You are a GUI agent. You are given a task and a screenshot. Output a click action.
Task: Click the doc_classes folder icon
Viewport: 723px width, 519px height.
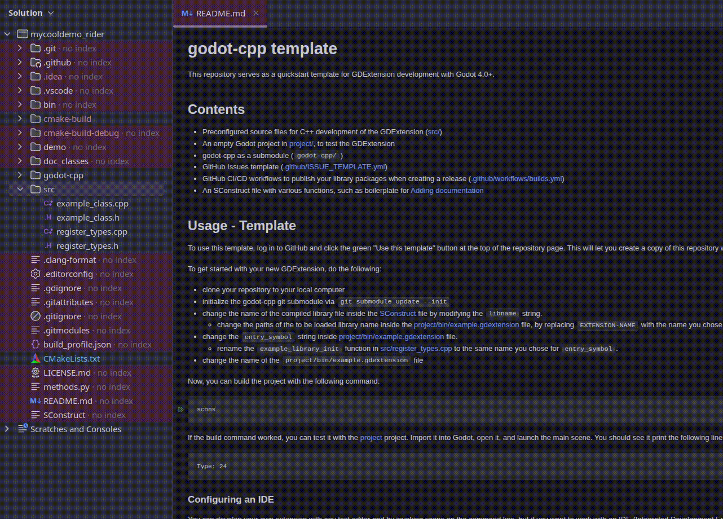pos(35,161)
